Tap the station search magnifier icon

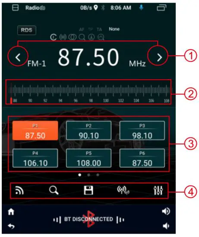54,190
